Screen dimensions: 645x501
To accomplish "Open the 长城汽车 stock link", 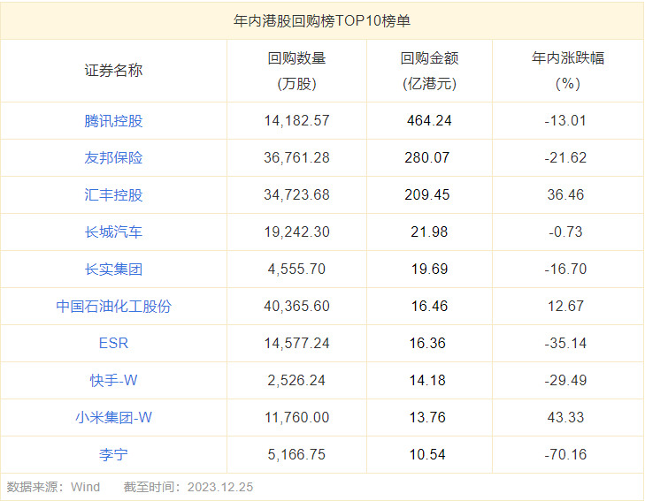I will (x=113, y=232).
